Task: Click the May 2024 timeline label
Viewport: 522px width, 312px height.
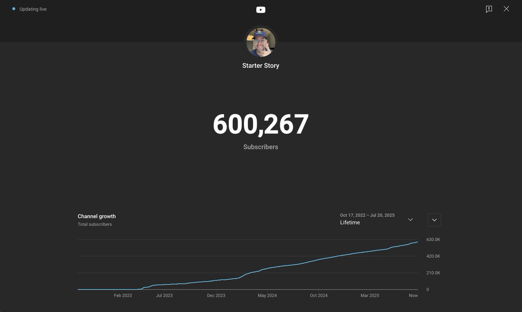Action: click(x=268, y=295)
